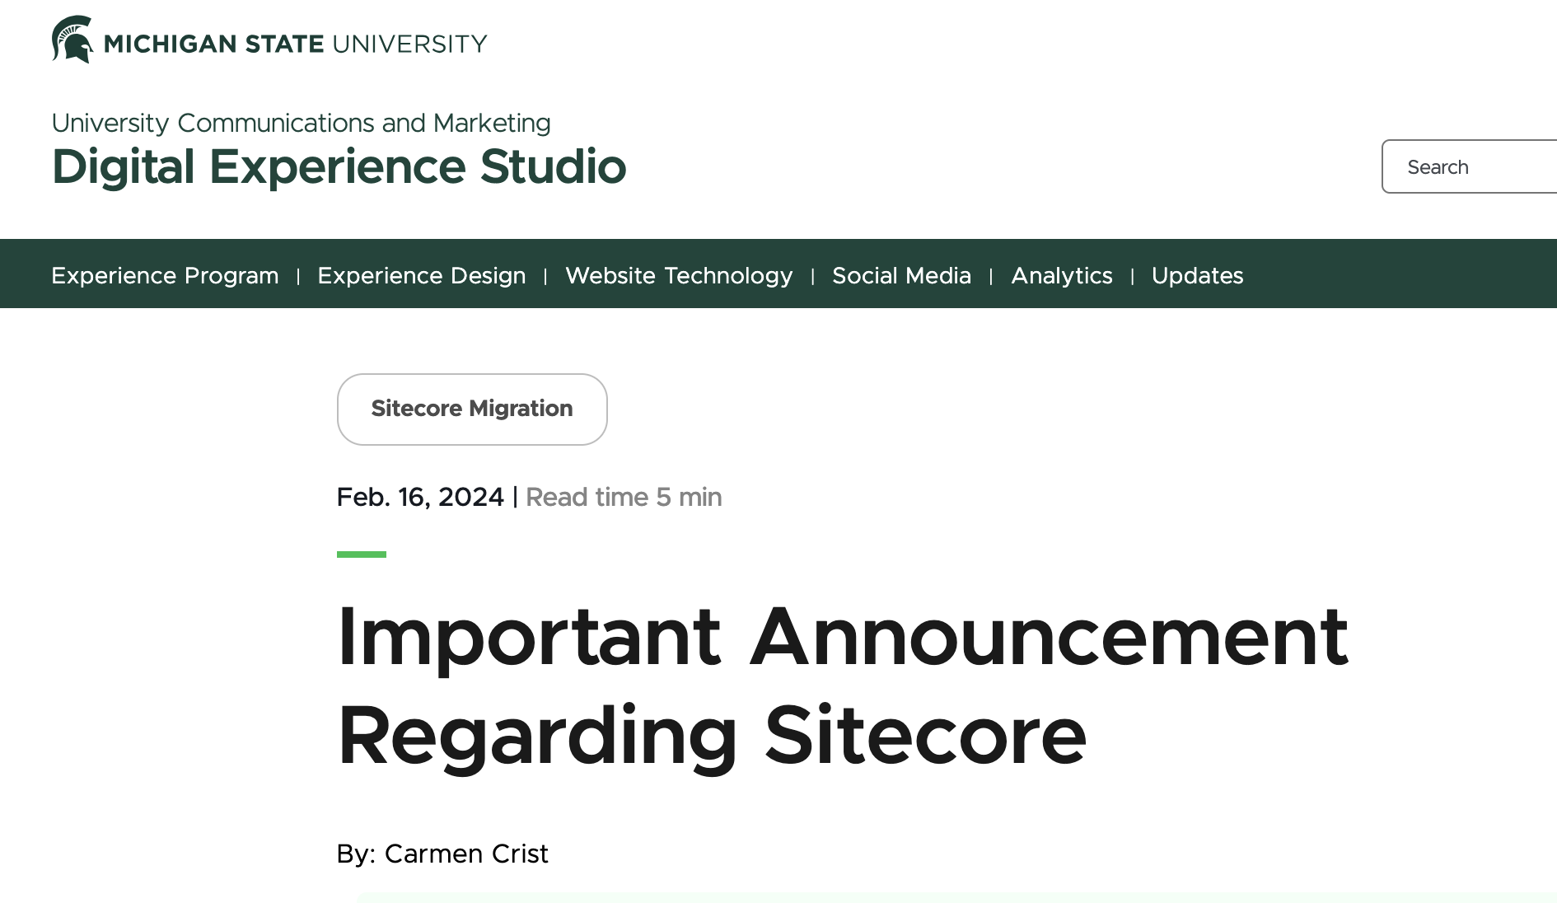Click the By: Carmen Crist byline
Image resolution: width=1557 pixels, height=903 pixels.
(442, 854)
